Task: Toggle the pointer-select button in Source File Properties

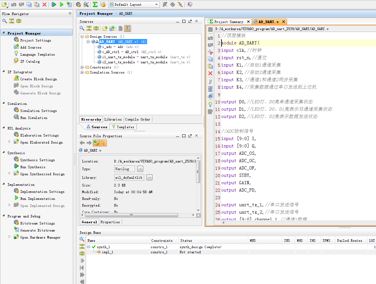Action: coord(103,143)
